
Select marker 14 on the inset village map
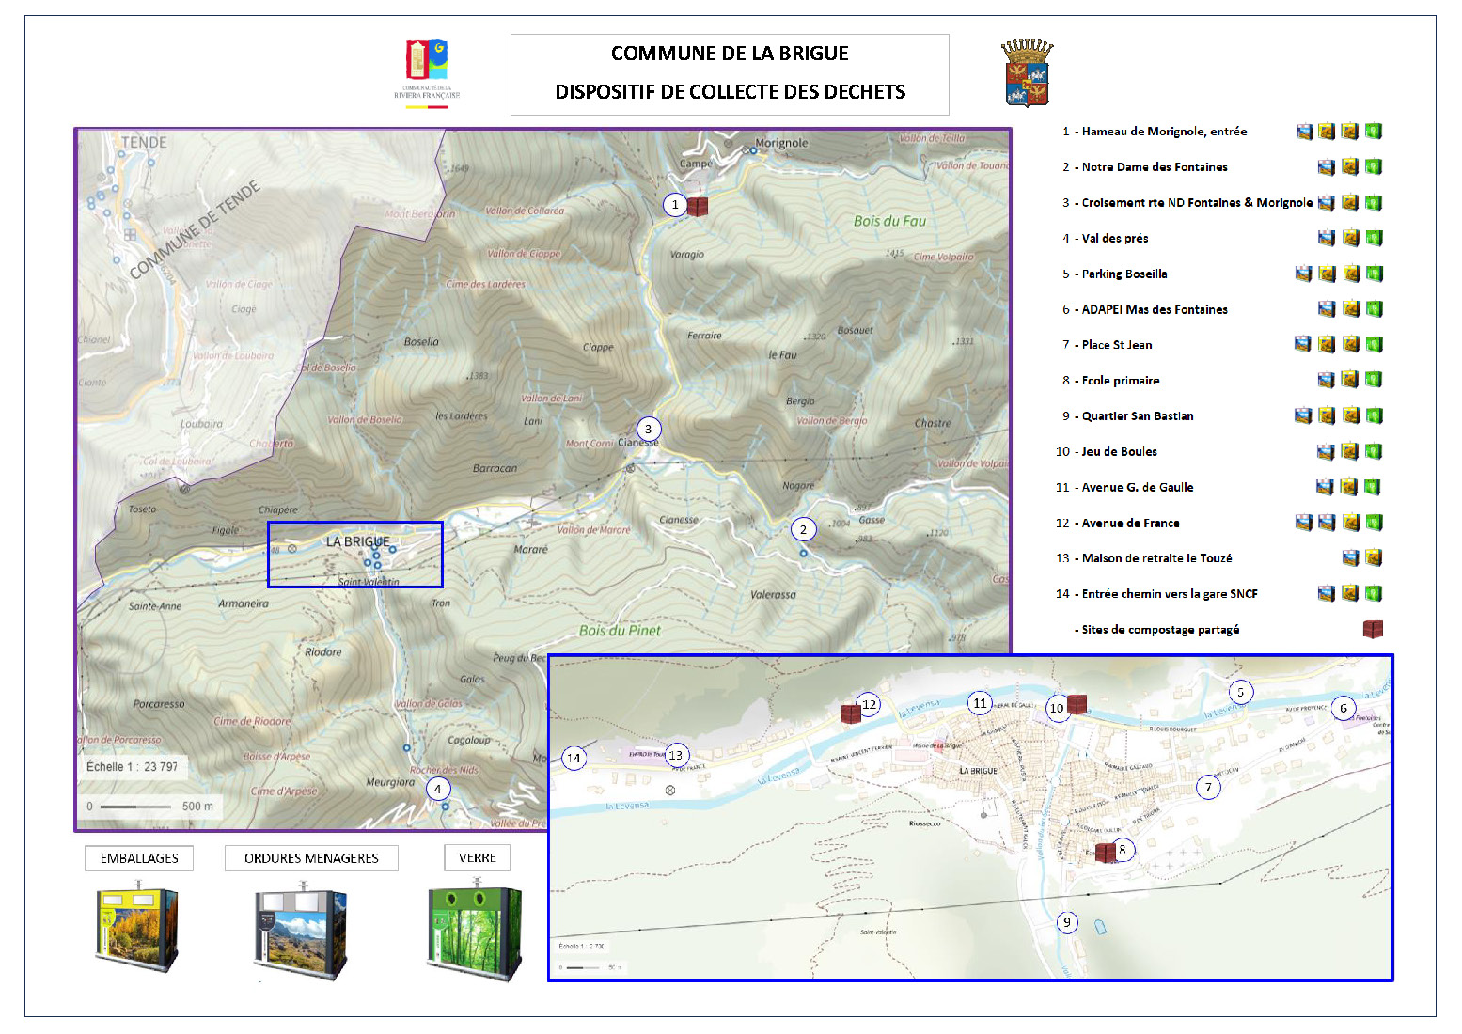574,758
